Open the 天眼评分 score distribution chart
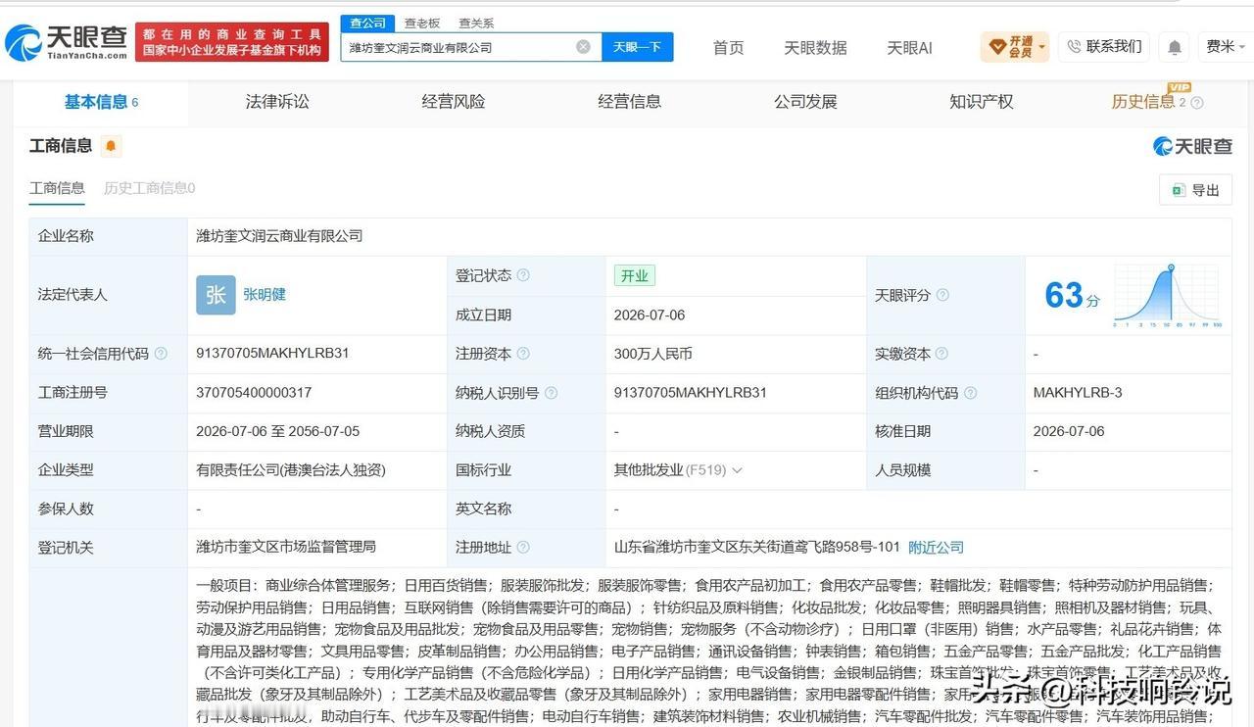This screenshot has height=727, width=1254. tap(1167, 295)
